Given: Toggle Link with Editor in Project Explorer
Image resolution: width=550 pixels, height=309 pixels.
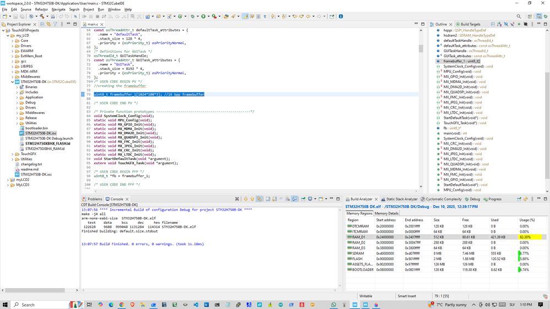Looking at the screenshot, I should [49, 24].
